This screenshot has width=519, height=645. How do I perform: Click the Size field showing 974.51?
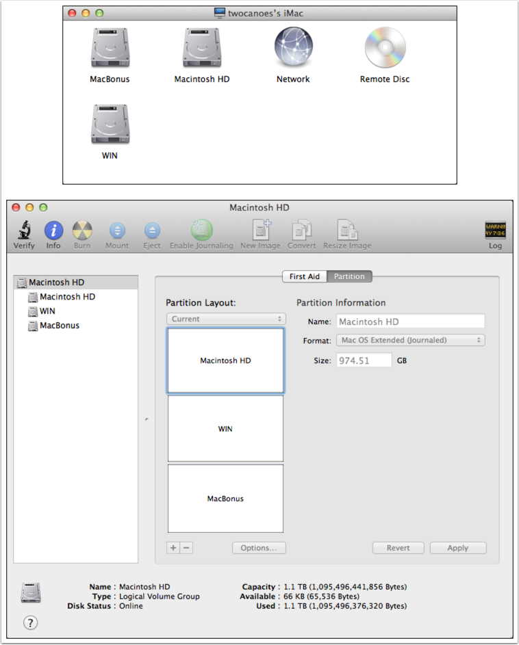[364, 360]
